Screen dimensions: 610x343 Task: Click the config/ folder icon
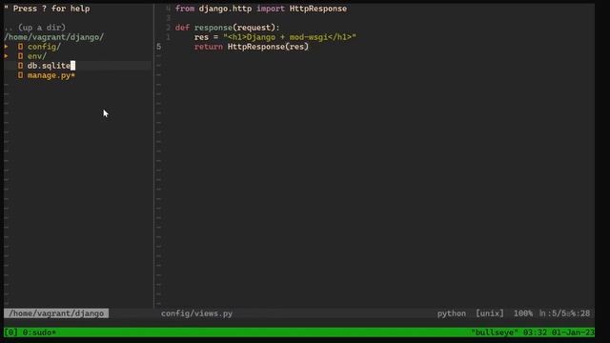pos(20,47)
